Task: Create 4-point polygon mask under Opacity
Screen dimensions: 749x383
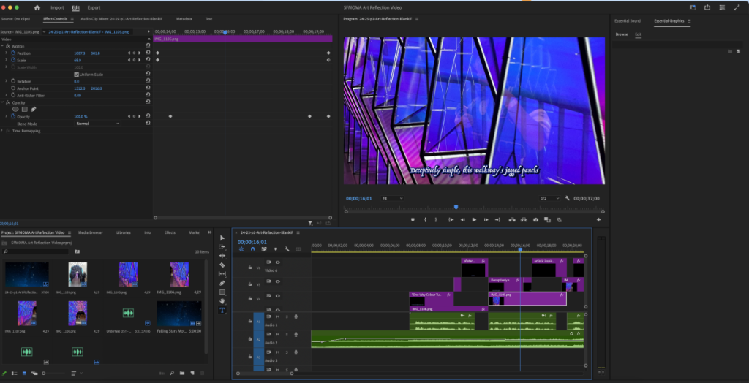Action: point(24,110)
